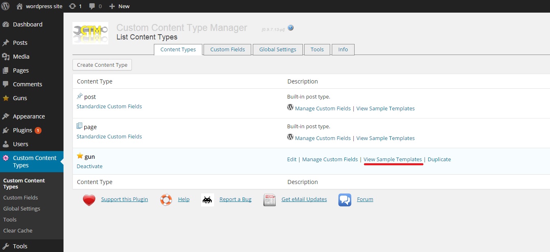
Task: Open the WordPress logo menu
Action: pyautogui.click(x=5, y=6)
